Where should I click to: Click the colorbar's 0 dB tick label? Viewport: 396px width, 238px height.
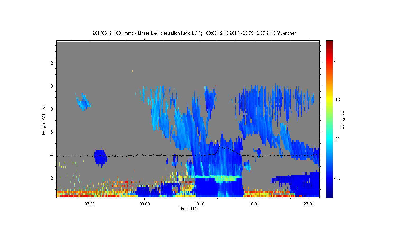[x=335, y=60]
